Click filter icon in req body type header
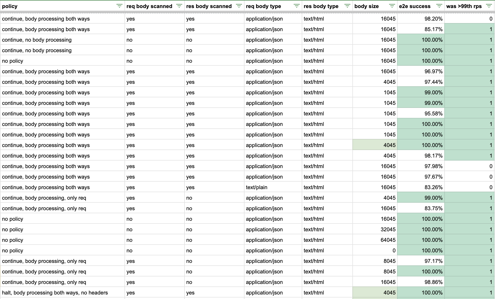This screenshot has width=495, height=299. 297,6
